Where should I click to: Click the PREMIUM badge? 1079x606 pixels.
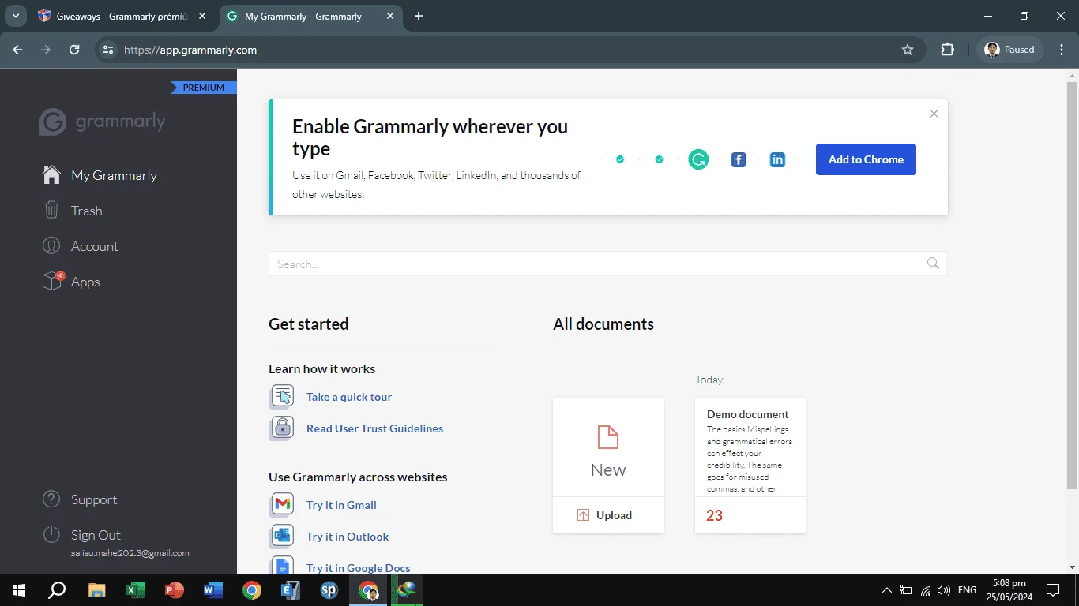[x=204, y=88]
